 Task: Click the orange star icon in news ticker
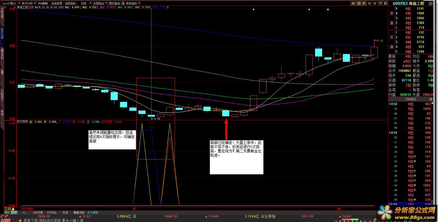pyautogui.click(x=20, y=220)
